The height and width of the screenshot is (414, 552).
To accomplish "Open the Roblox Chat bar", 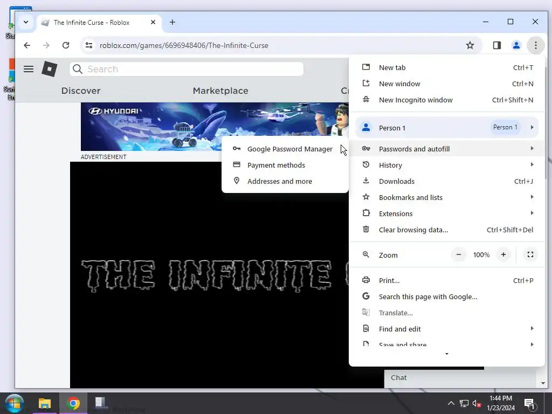I will tap(460, 378).
